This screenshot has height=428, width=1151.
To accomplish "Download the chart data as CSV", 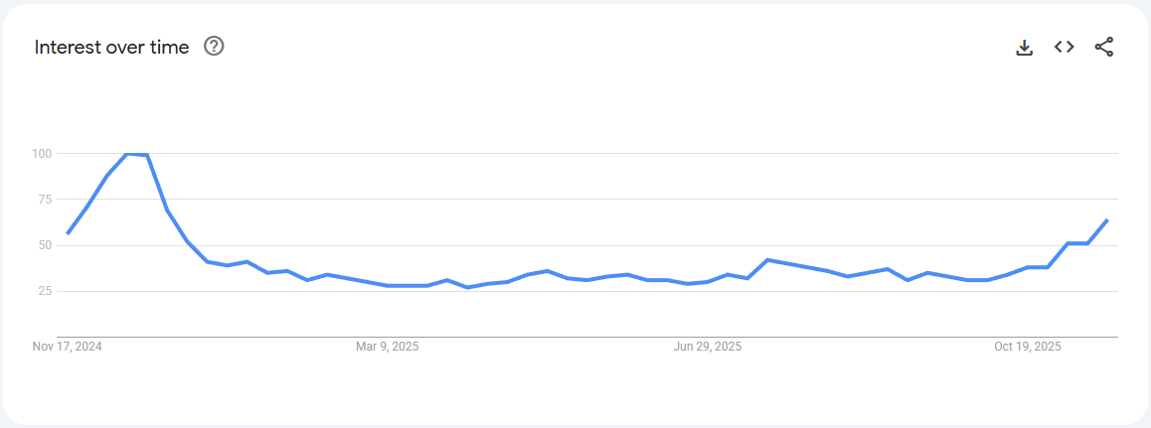I will pos(1025,47).
